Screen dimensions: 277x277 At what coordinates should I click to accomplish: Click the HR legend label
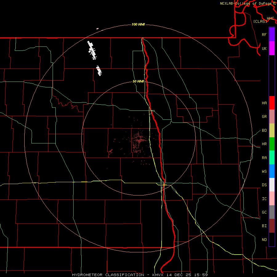[264, 144]
